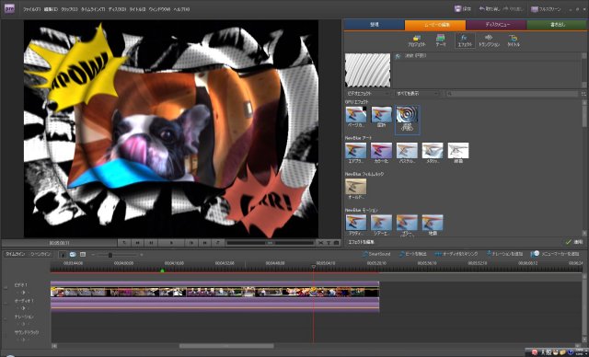Viewport: 589px width, 357px height.
Task: Click the red playhead on timeline ruler
Action: coord(314,267)
